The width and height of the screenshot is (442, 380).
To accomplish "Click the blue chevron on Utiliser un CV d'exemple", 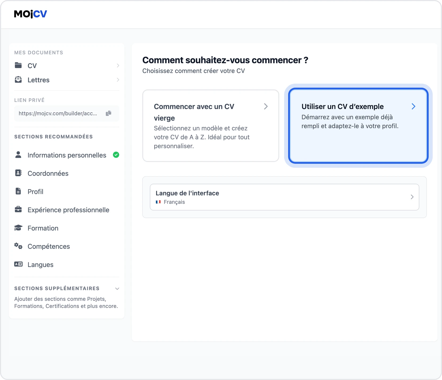I will (413, 106).
